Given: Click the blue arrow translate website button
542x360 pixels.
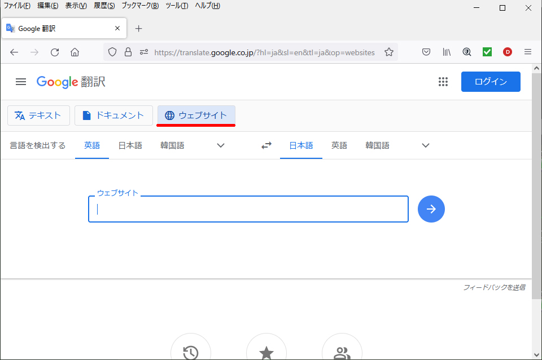Looking at the screenshot, I should pos(431,209).
